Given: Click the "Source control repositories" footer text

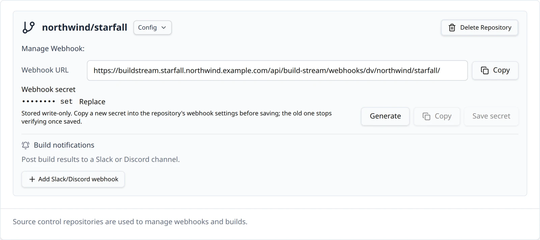Looking at the screenshot, I should click(130, 222).
